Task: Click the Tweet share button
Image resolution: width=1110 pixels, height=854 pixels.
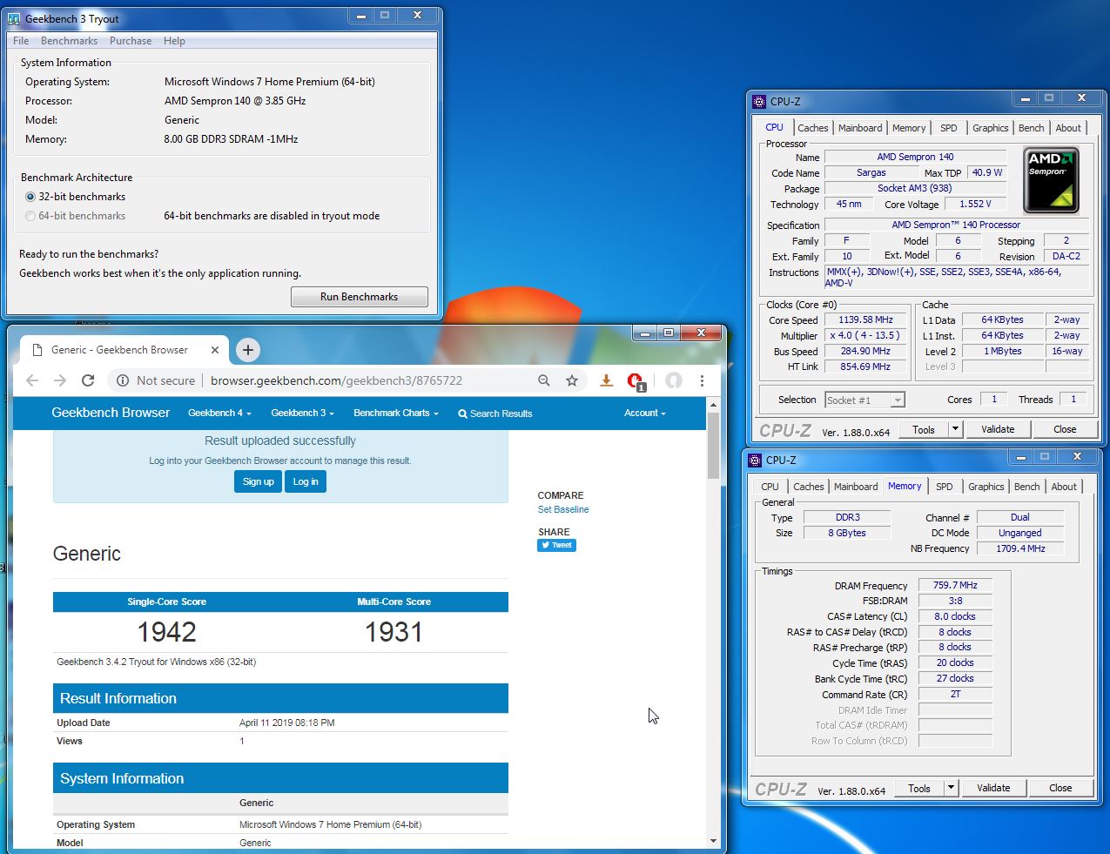Action: tap(556, 546)
